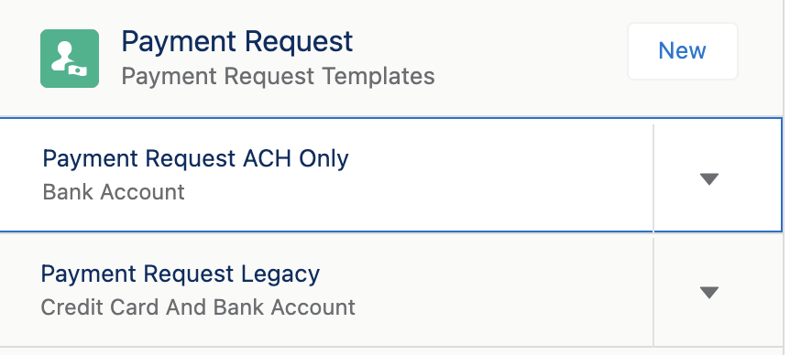Click the down arrow beside Bank Account row

click(708, 178)
